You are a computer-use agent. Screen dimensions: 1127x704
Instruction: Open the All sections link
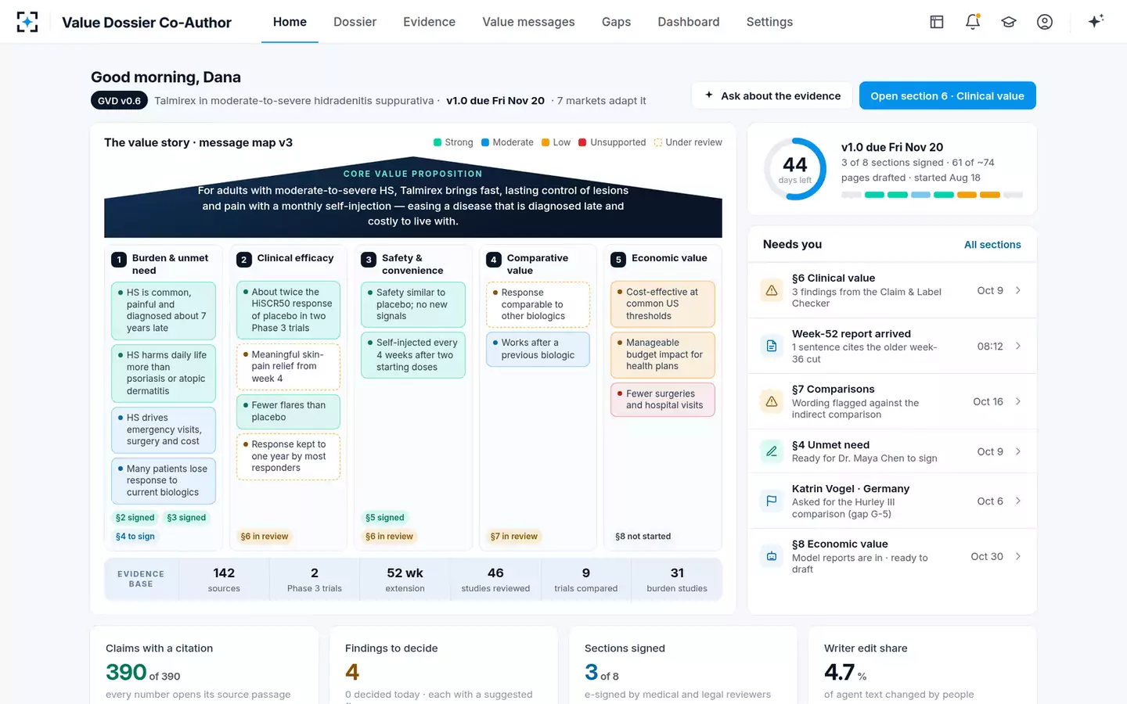click(x=992, y=245)
